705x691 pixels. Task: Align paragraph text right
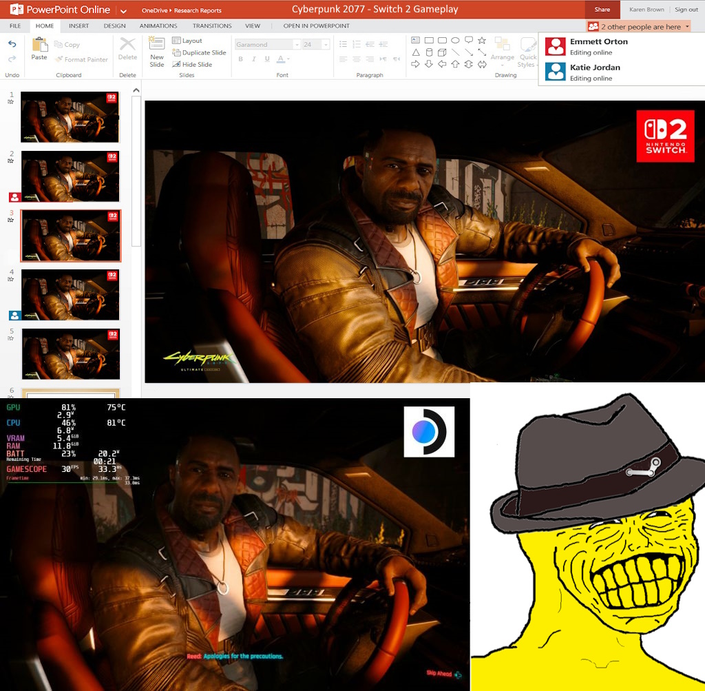[x=370, y=59]
